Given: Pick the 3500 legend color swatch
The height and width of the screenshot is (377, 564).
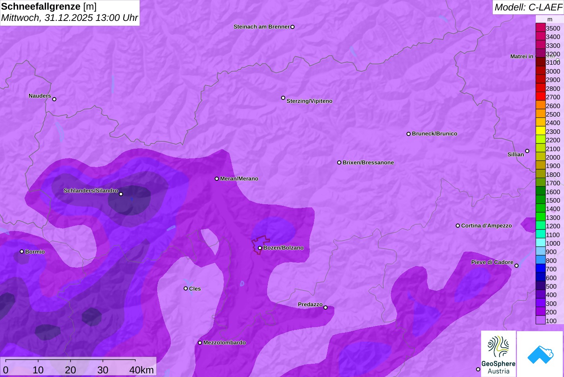Looking at the screenshot, I should (x=541, y=28).
